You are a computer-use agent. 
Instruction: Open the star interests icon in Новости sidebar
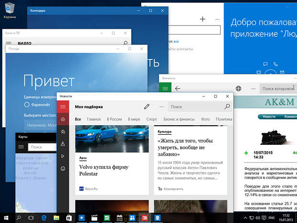63,131
